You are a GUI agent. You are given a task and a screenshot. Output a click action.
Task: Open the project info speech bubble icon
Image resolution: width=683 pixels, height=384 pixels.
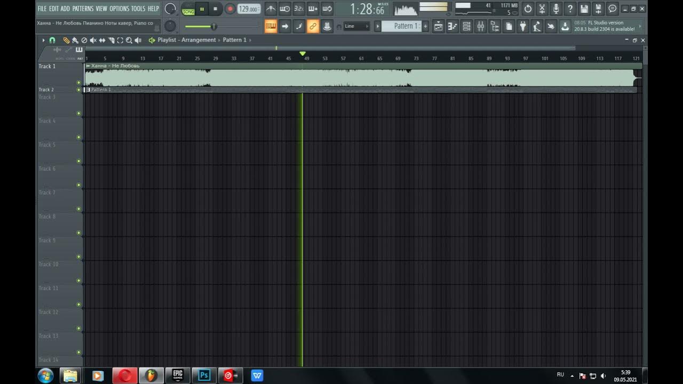pyautogui.click(x=613, y=9)
